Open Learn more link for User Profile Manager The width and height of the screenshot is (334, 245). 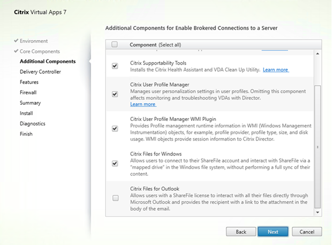click(x=143, y=104)
